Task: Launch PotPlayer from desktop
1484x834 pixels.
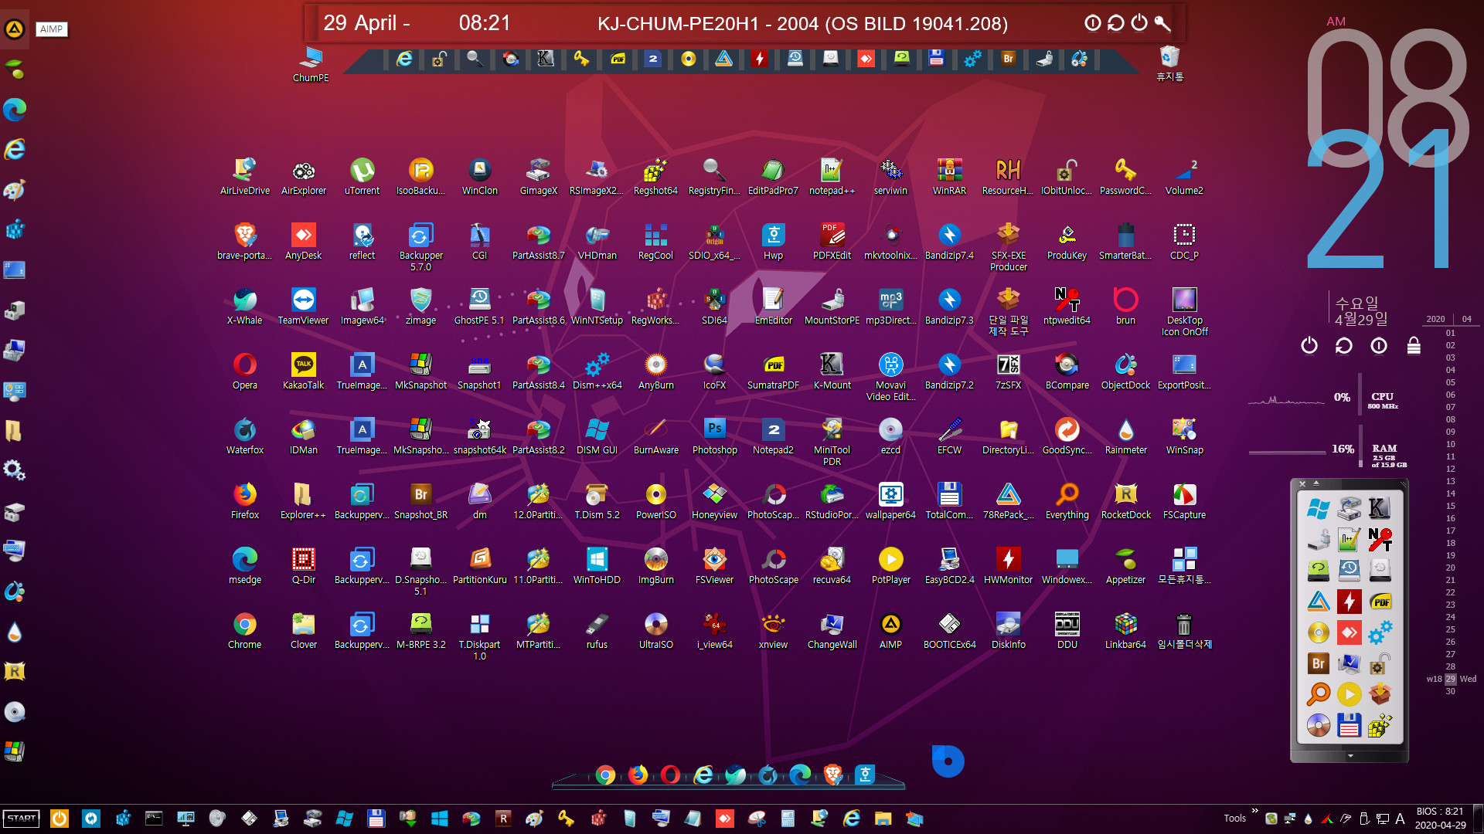Action: pyautogui.click(x=890, y=565)
